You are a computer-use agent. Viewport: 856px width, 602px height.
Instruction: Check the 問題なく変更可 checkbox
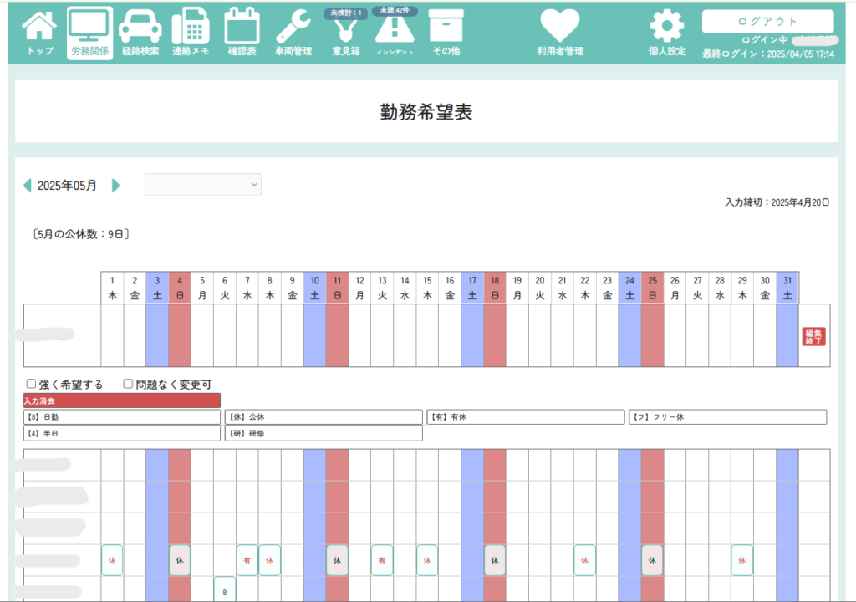128,385
